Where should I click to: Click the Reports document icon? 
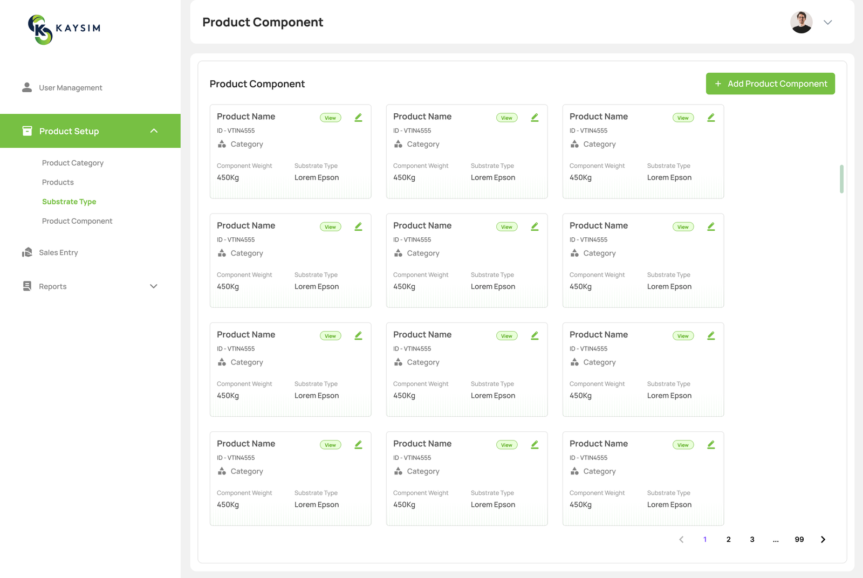pos(27,286)
